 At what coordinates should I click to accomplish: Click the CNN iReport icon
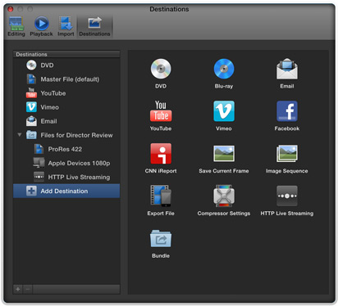(161, 154)
